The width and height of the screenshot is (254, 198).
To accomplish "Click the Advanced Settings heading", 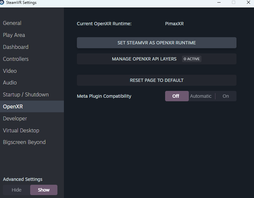I will (x=23, y=179).
